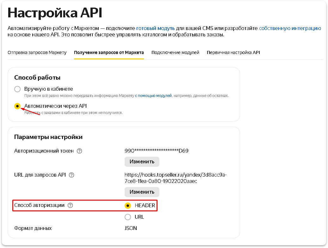Open the Первичная настройка API tab

233,52
